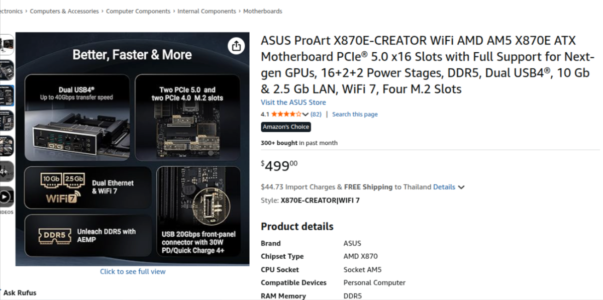The image size is (603, 300).
Task: Select the topmost thumbnail in the image strip
Action: (6, 44)
